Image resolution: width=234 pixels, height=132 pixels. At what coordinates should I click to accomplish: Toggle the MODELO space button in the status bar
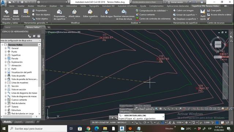click(122, 122)
